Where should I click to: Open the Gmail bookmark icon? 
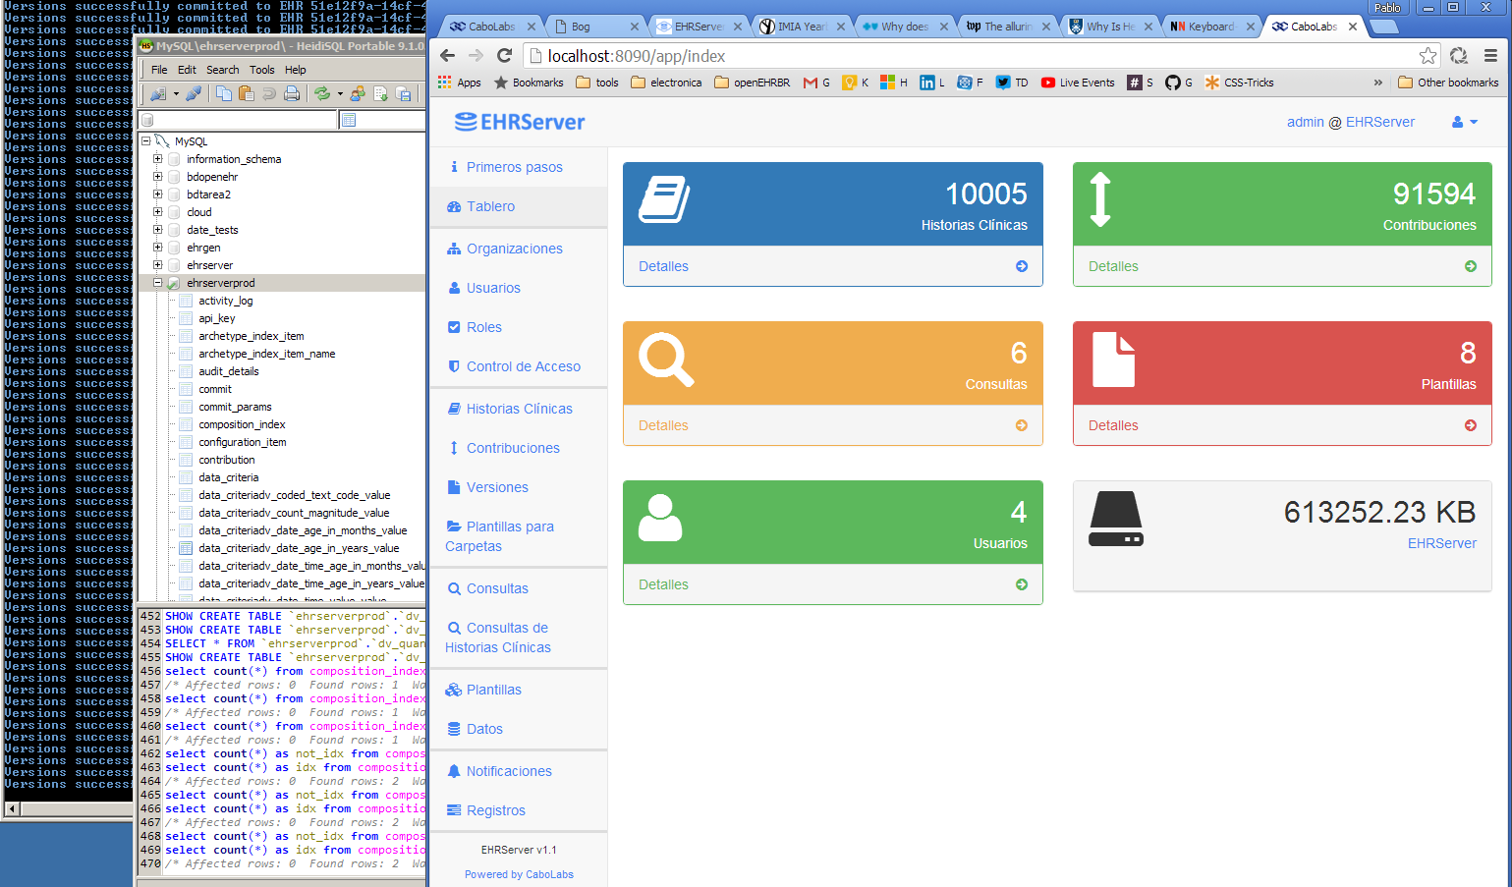click(x=816, y=83)
